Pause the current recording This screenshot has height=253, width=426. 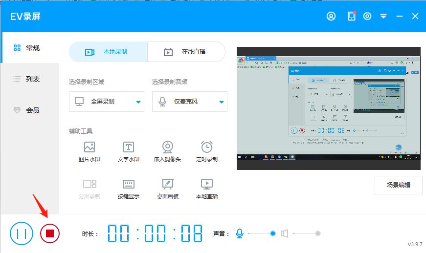21,233
